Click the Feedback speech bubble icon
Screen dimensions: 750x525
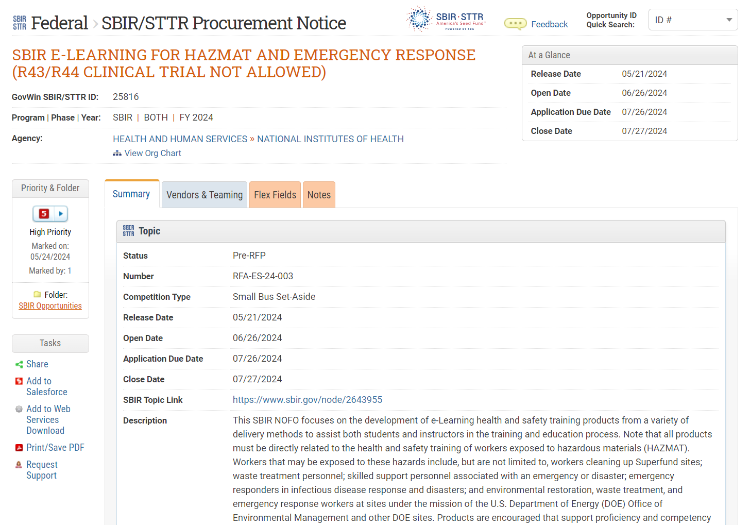515,24
